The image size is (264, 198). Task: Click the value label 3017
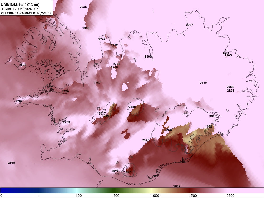tap(115, 171)
